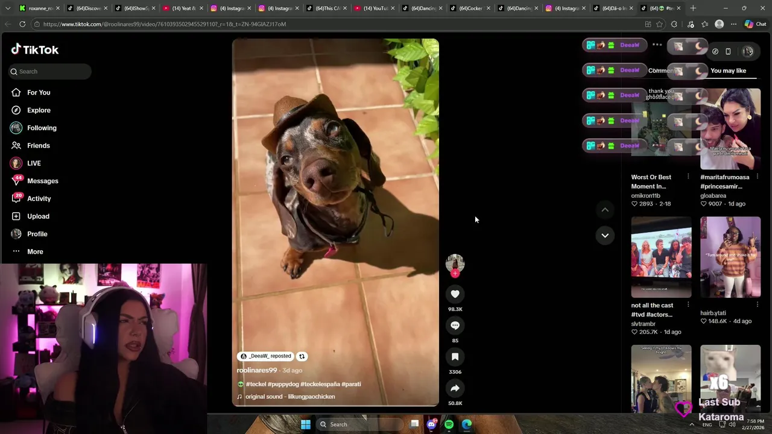Open the roolinares99 profile link
The height and width of the screenshot is (434, 772).
point(257,370)
